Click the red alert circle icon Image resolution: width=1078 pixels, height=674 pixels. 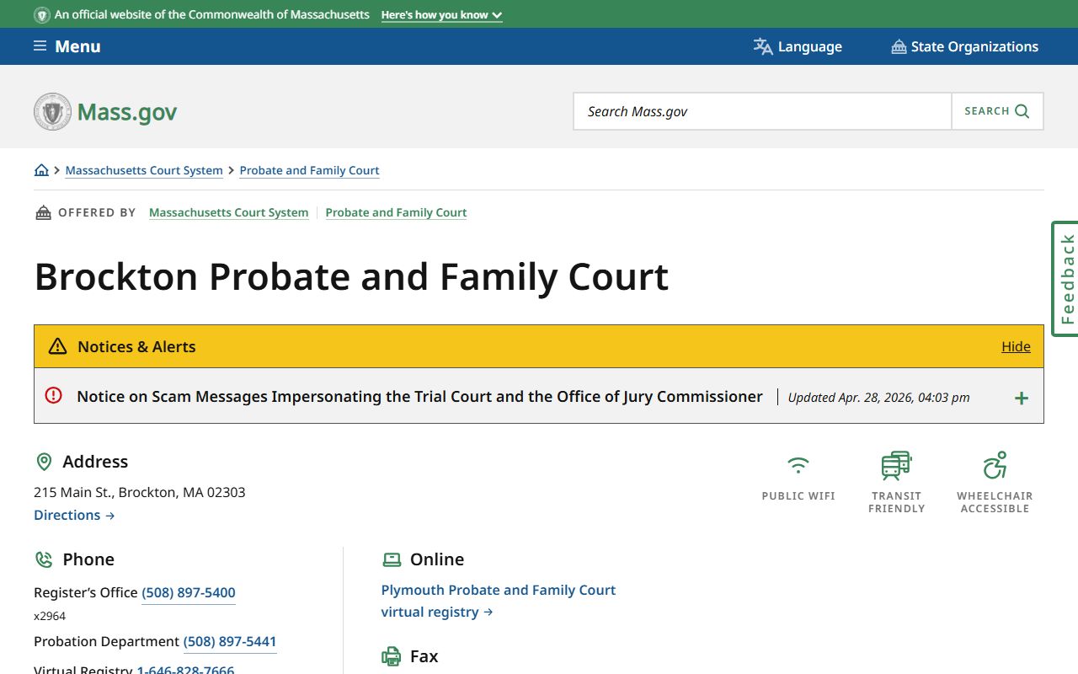click(x=54, y=395)
